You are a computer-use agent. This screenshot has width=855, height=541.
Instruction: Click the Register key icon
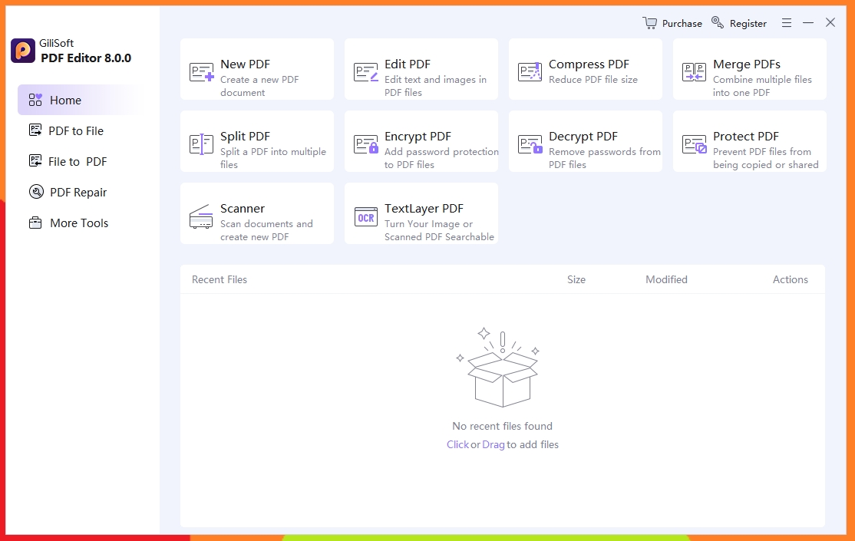tap(718, 22)
